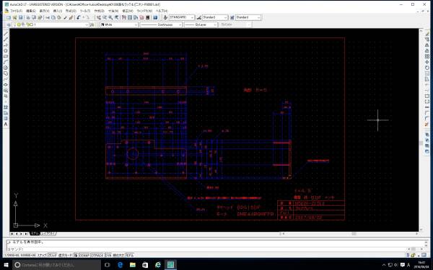
Task: Select the Move modify tool
Action: (427, 62)
